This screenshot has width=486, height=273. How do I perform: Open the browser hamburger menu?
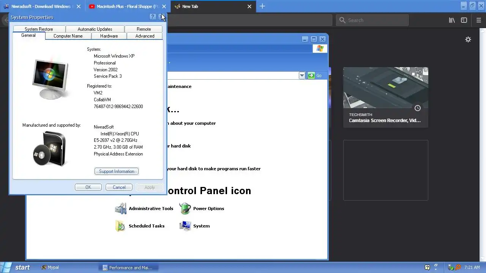point(478,20)
